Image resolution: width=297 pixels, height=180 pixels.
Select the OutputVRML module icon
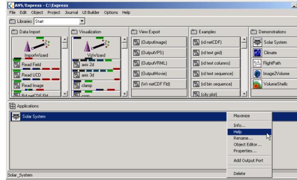click(136, 63)
